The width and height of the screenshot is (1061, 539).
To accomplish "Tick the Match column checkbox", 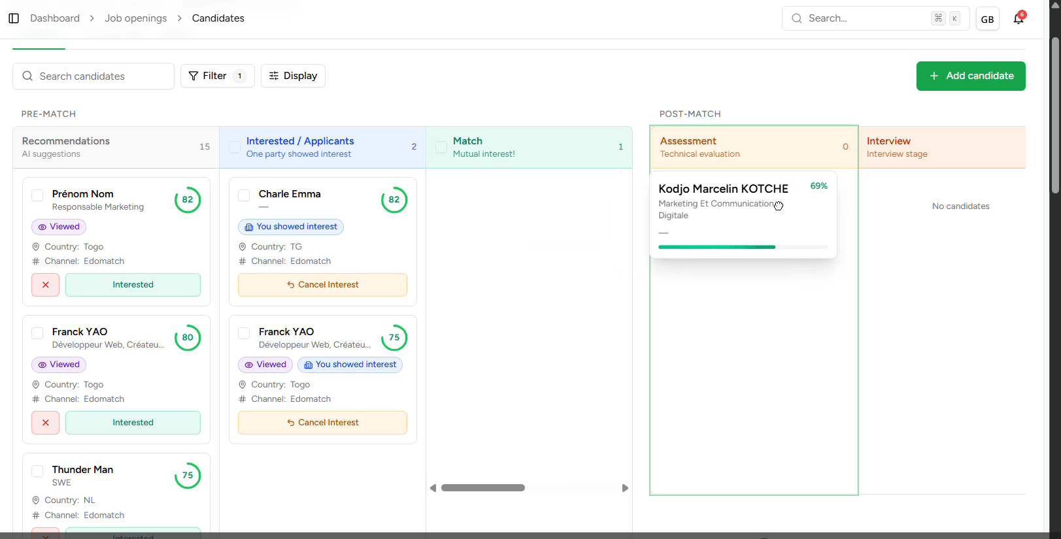I will pos(441,147).
